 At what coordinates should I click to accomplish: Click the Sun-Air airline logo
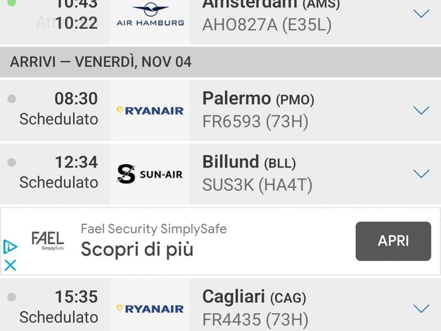150,174
